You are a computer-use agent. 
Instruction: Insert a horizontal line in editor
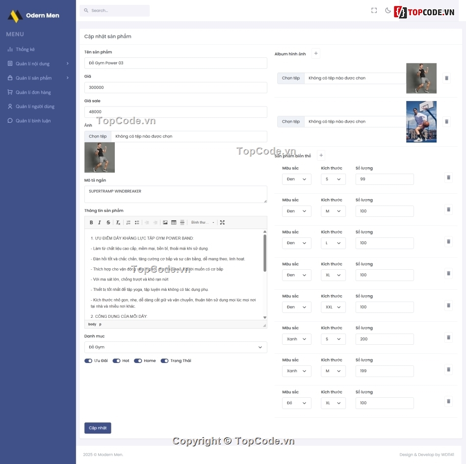tap(182, 222)
